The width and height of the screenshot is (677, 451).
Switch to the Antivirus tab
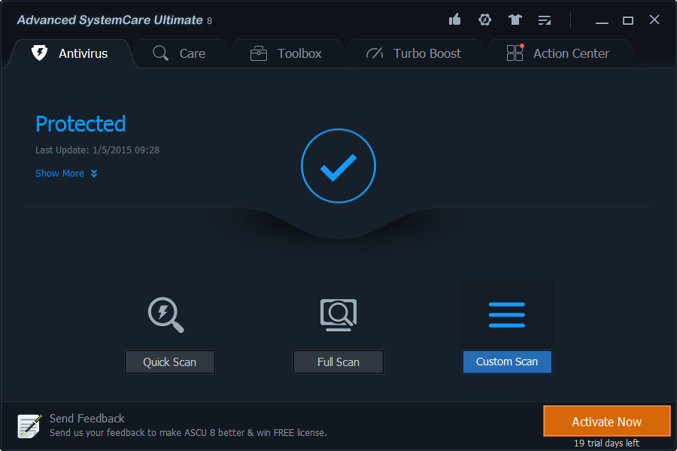(x=71, y=53)
